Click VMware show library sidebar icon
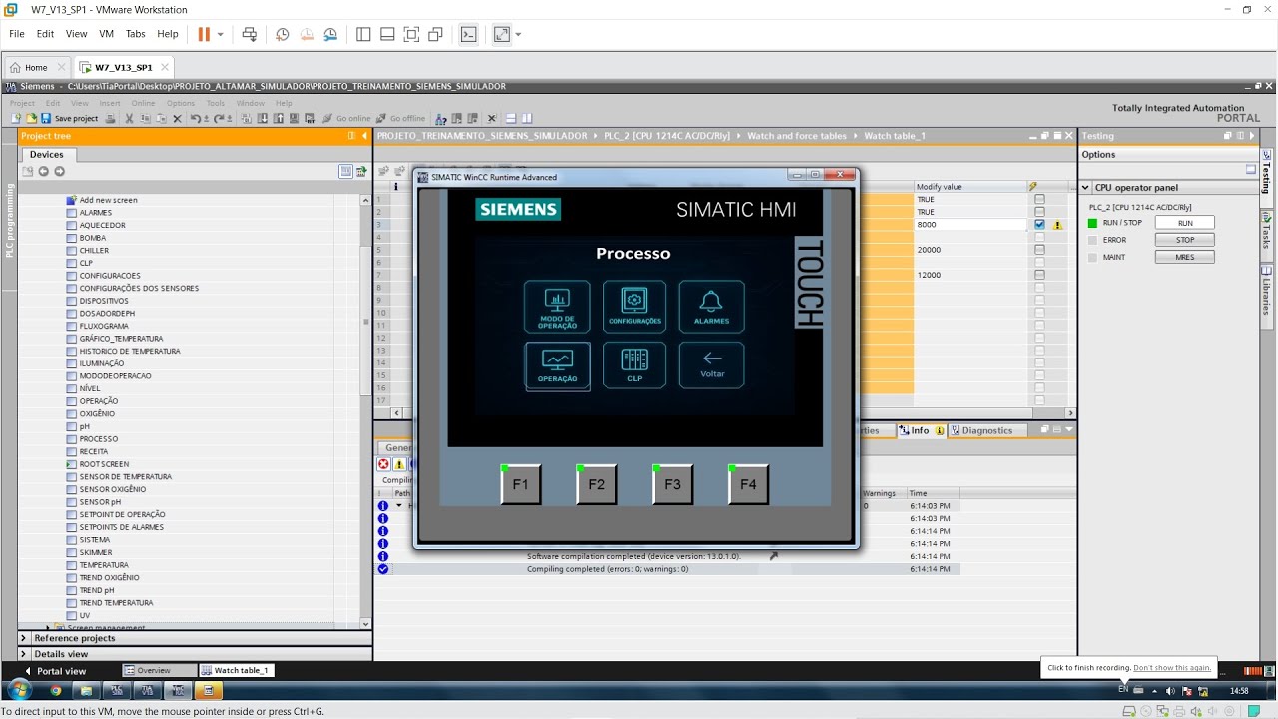1278x719 pixels. [363, 34]
